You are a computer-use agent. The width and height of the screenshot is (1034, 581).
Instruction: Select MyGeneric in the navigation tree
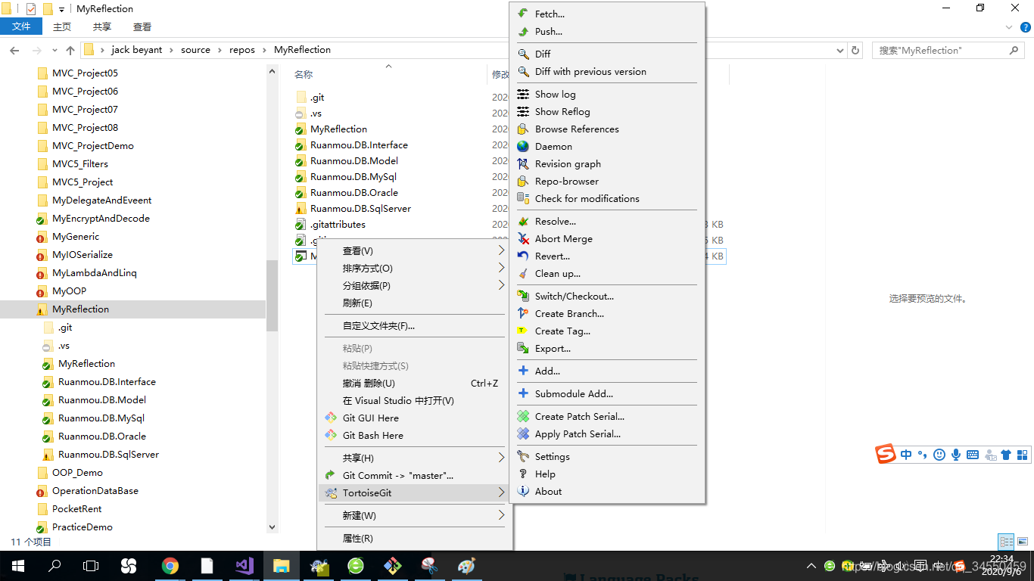[76, 236]
